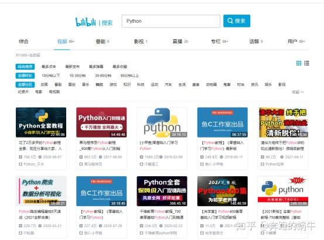Click clock icon beside date 2020-09-07
The height and width of the screenshot is (240, 324).
coord(40,157)
